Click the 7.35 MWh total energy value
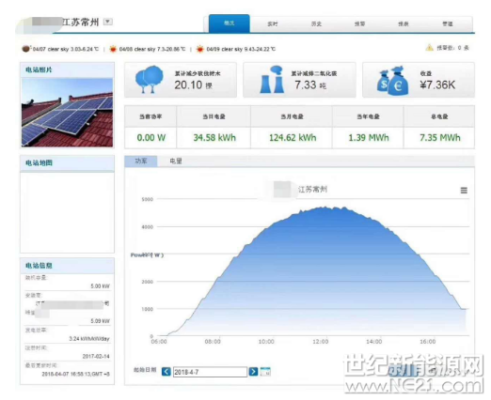 click(x=440, y=138)
